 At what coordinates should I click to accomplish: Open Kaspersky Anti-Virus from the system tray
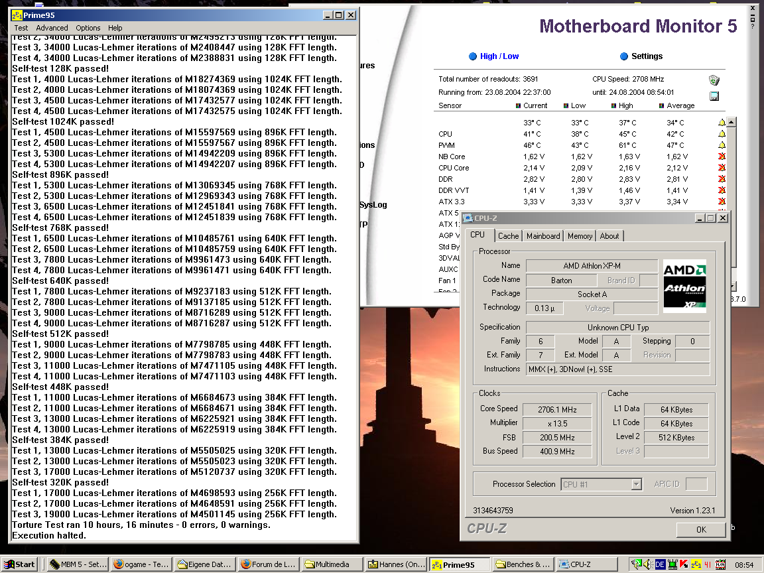pos(683,564)
